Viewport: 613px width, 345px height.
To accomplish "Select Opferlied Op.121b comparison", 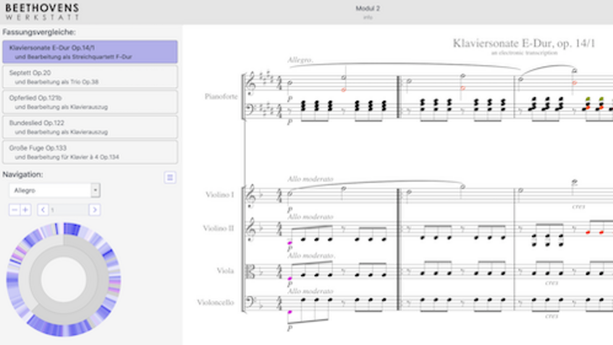I will coord(90,102).
